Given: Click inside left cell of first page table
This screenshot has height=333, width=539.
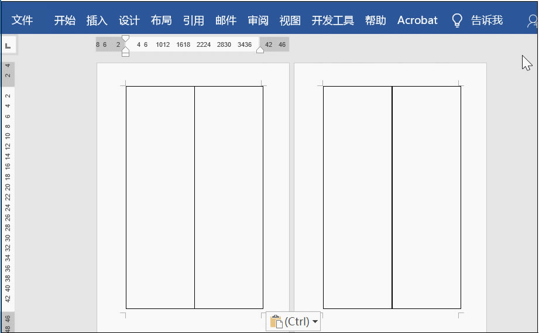Looking at the screenshot, I should pyautogui.click(x=160, y=198).
